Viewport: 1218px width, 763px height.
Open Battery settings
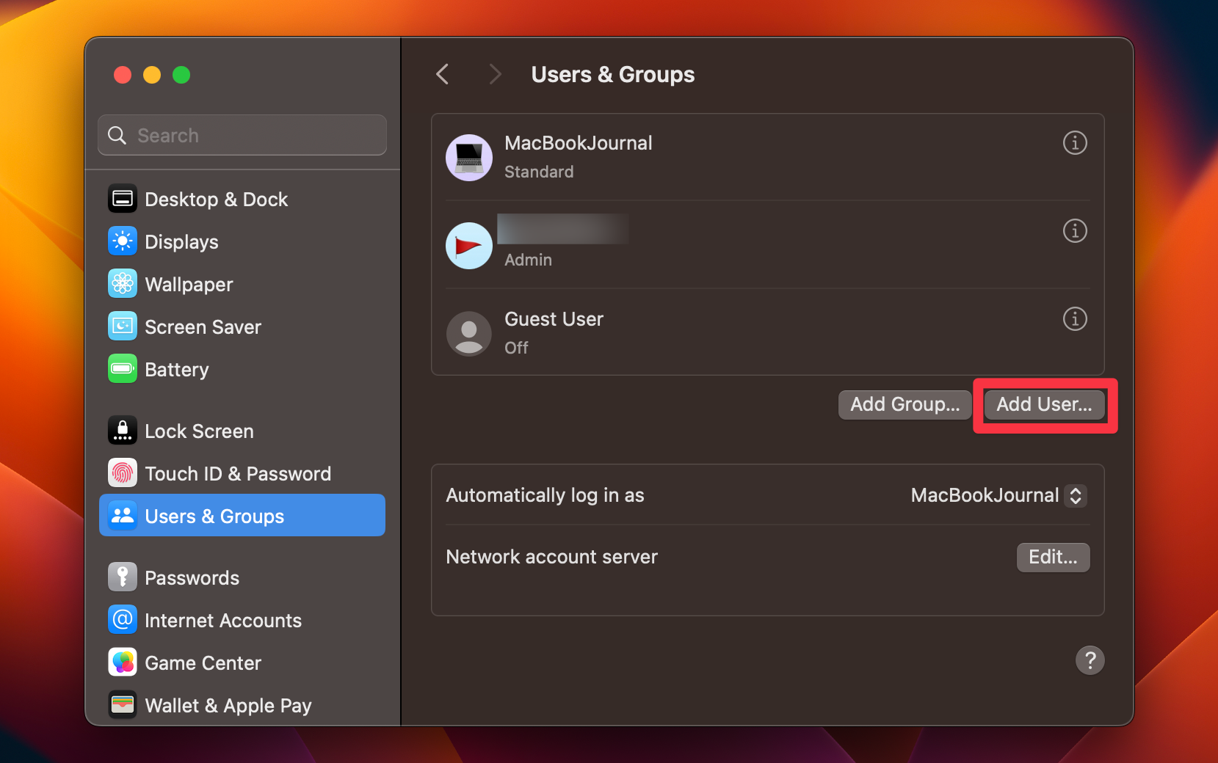click(176, 369)
